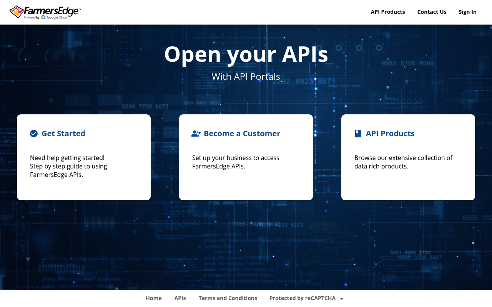
Task: Click the Home link in the footer
Action: point(154,298)
